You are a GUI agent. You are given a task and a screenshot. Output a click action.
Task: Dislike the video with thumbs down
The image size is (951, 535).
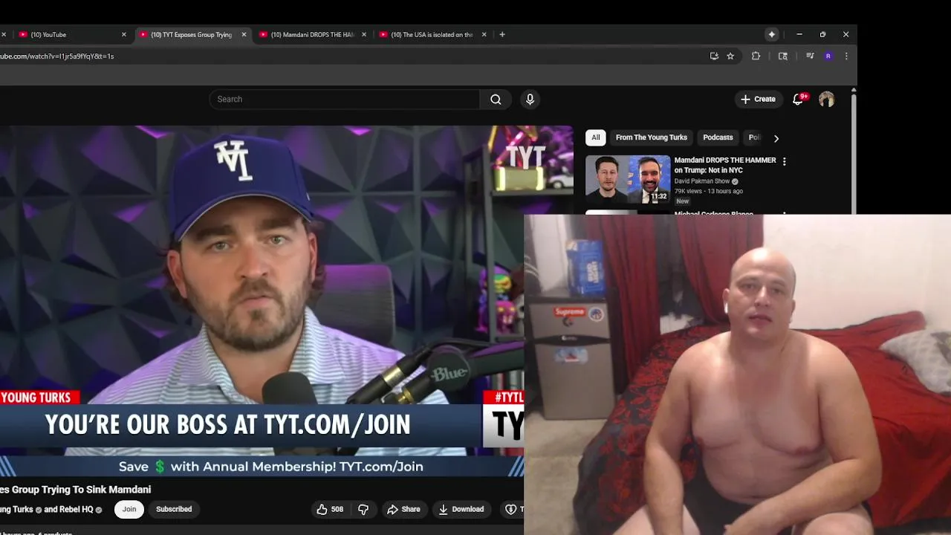(363, 509)
